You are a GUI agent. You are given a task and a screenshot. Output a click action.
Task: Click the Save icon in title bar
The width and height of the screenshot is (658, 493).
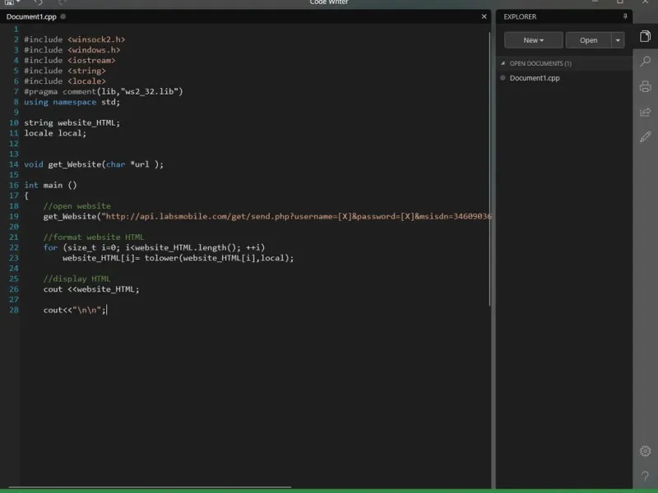[x=9, y=2]
